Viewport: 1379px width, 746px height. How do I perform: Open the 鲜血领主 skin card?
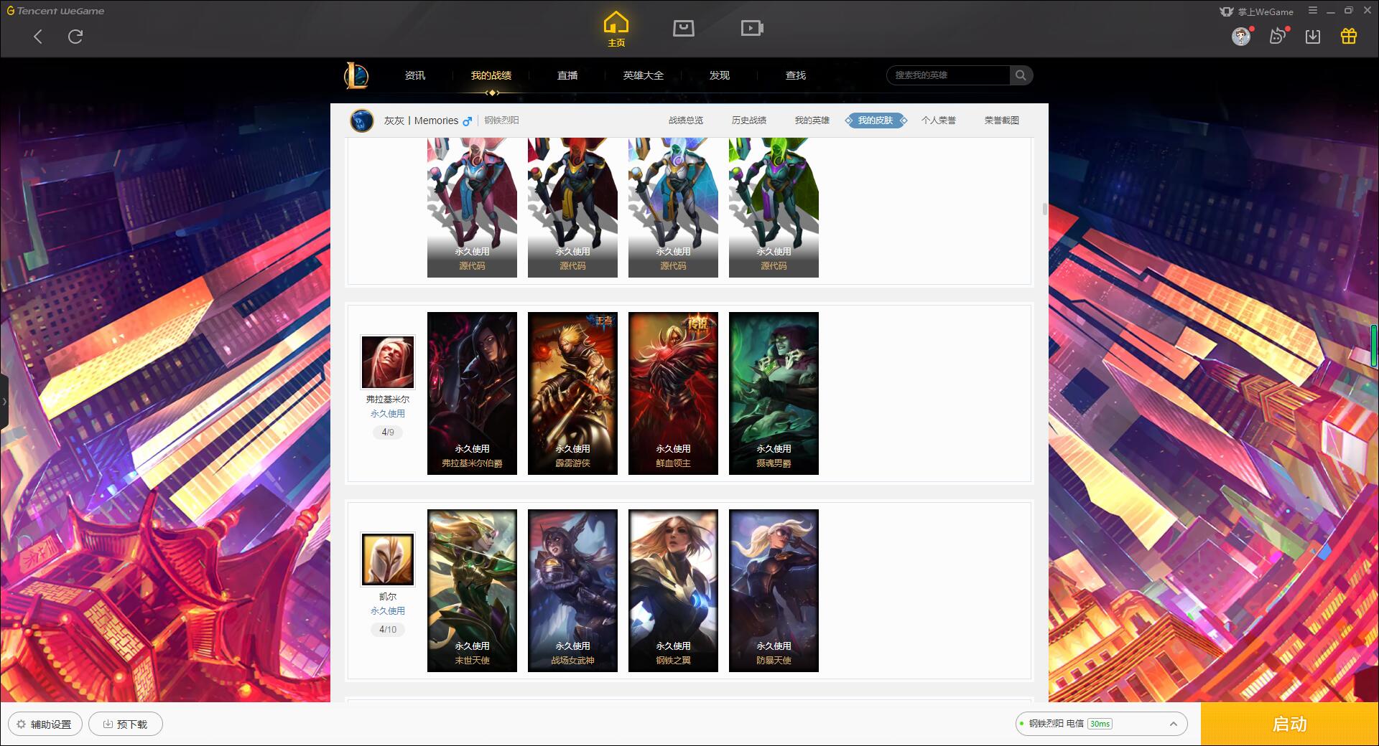click(673, 393)
